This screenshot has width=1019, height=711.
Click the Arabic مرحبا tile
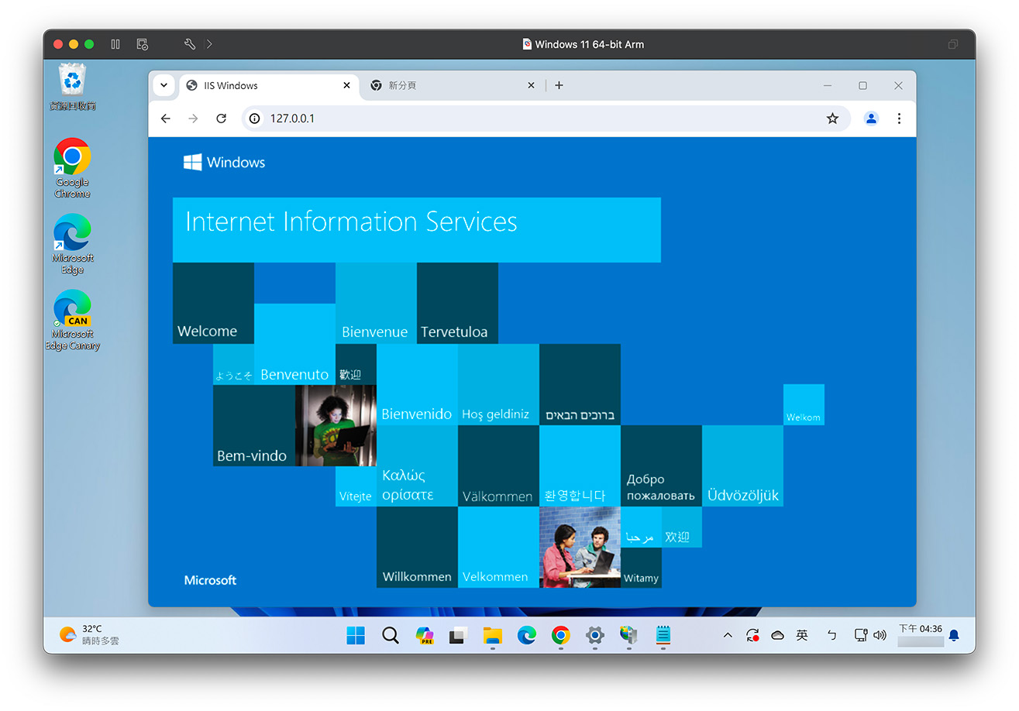pos(641,527)
